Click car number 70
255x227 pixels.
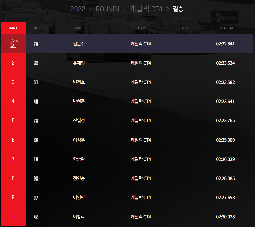tap(36, 44)
